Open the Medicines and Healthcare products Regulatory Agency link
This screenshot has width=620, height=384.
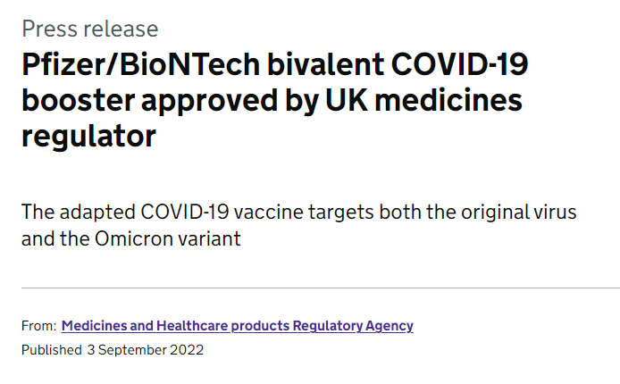[x=237, y=326]
